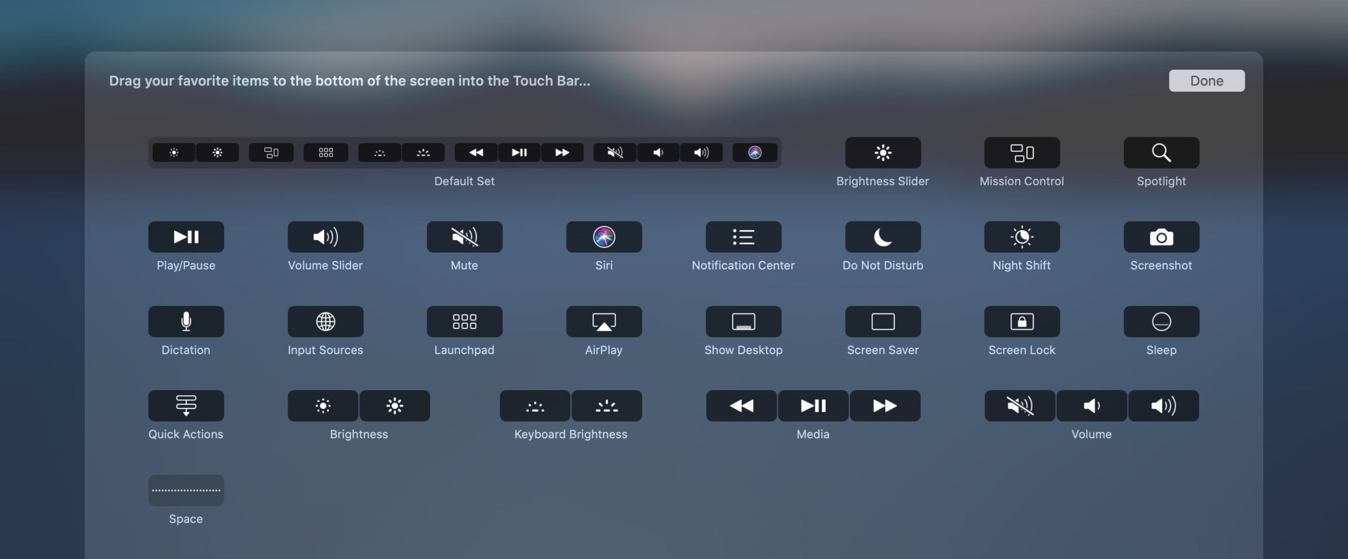Viewport: 1348px width, 559px height.
Task: Click Siri in the Default Set strip
Action: [x=755, y=153]
